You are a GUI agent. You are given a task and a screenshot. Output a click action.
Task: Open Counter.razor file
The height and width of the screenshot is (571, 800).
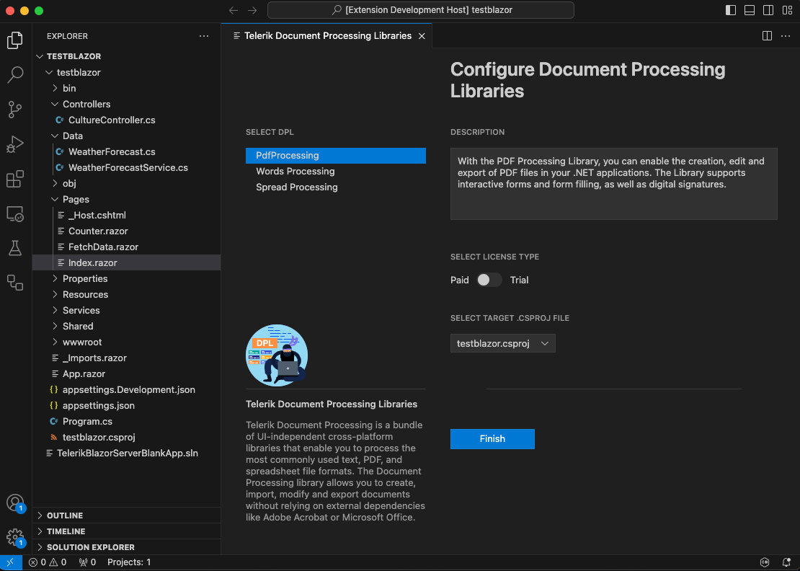coord(127,231)
